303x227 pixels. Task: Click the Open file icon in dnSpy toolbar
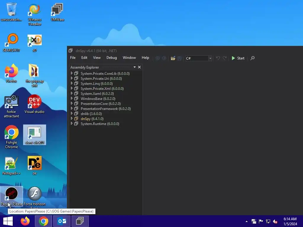coord(173,58)
